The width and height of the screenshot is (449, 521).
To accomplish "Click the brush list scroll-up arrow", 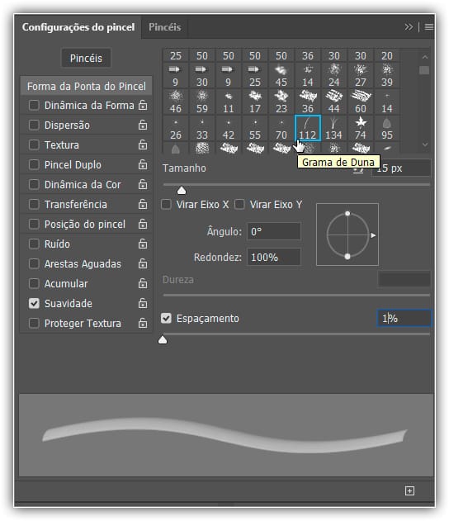I will coord(425,57).
